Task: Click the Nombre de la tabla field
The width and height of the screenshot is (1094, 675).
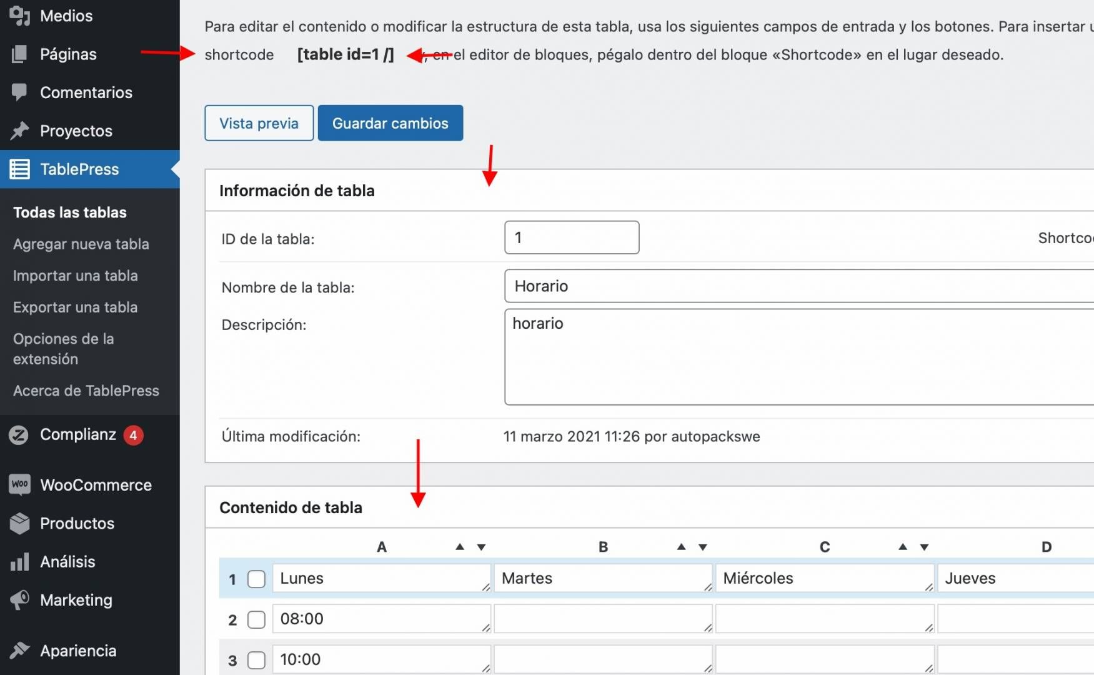Action: [x=799, y=286]
